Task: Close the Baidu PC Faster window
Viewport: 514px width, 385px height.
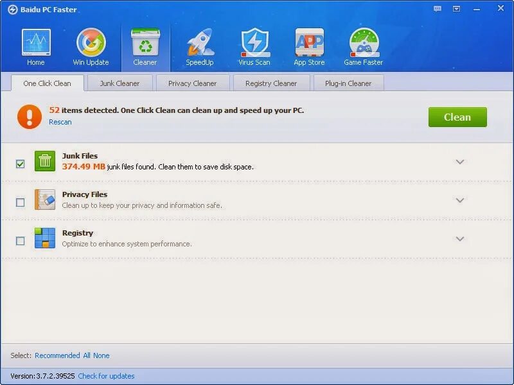Action: 501,8
